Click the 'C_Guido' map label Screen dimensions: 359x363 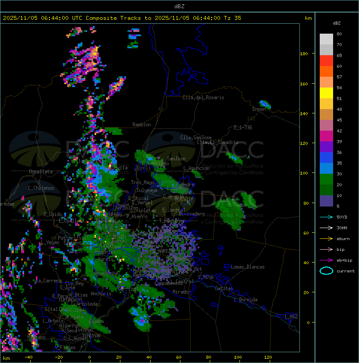53,214
